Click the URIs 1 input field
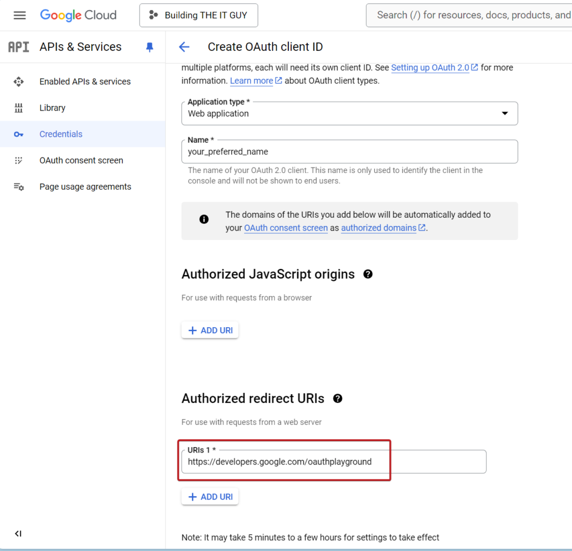Screen dimensions: 572x551 click(334, 462)
